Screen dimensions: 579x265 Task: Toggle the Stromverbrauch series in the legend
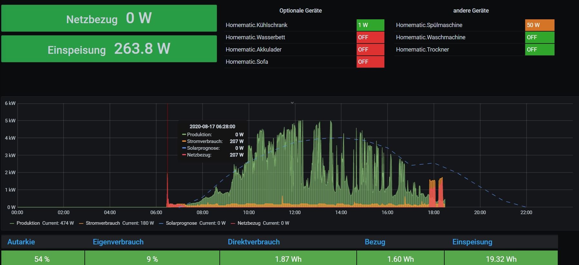pyautogui.click(x=102, y=223)
